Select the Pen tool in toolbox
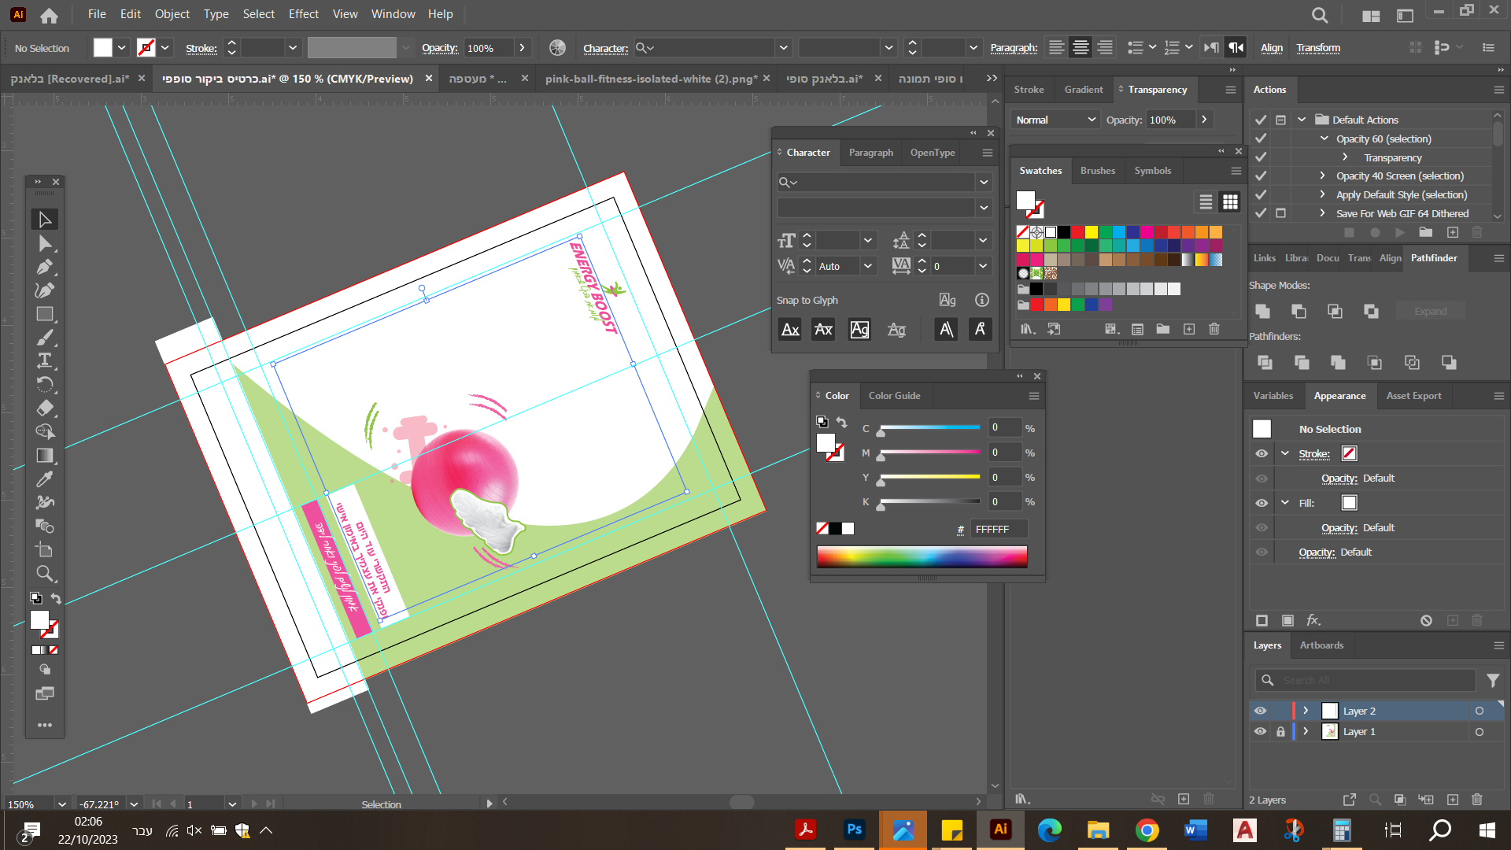The width and height of the screenshot is (1511, 850). (x=45, y=267)
